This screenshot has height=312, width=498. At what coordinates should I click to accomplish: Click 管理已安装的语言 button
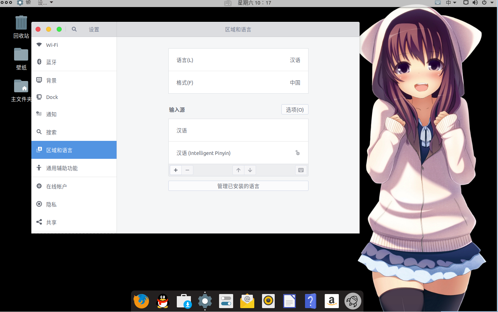click(x=238, y=186)
